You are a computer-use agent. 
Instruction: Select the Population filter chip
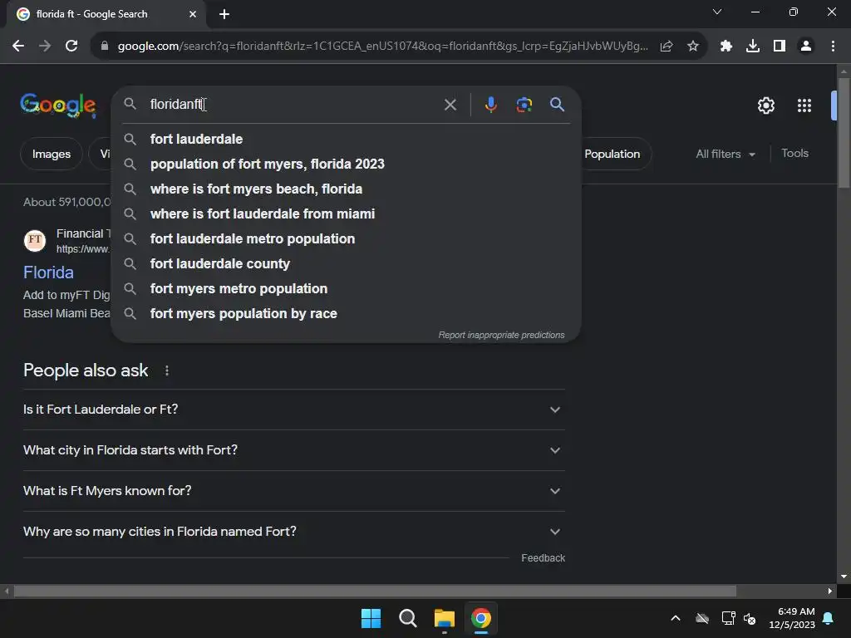pos(612,154)
